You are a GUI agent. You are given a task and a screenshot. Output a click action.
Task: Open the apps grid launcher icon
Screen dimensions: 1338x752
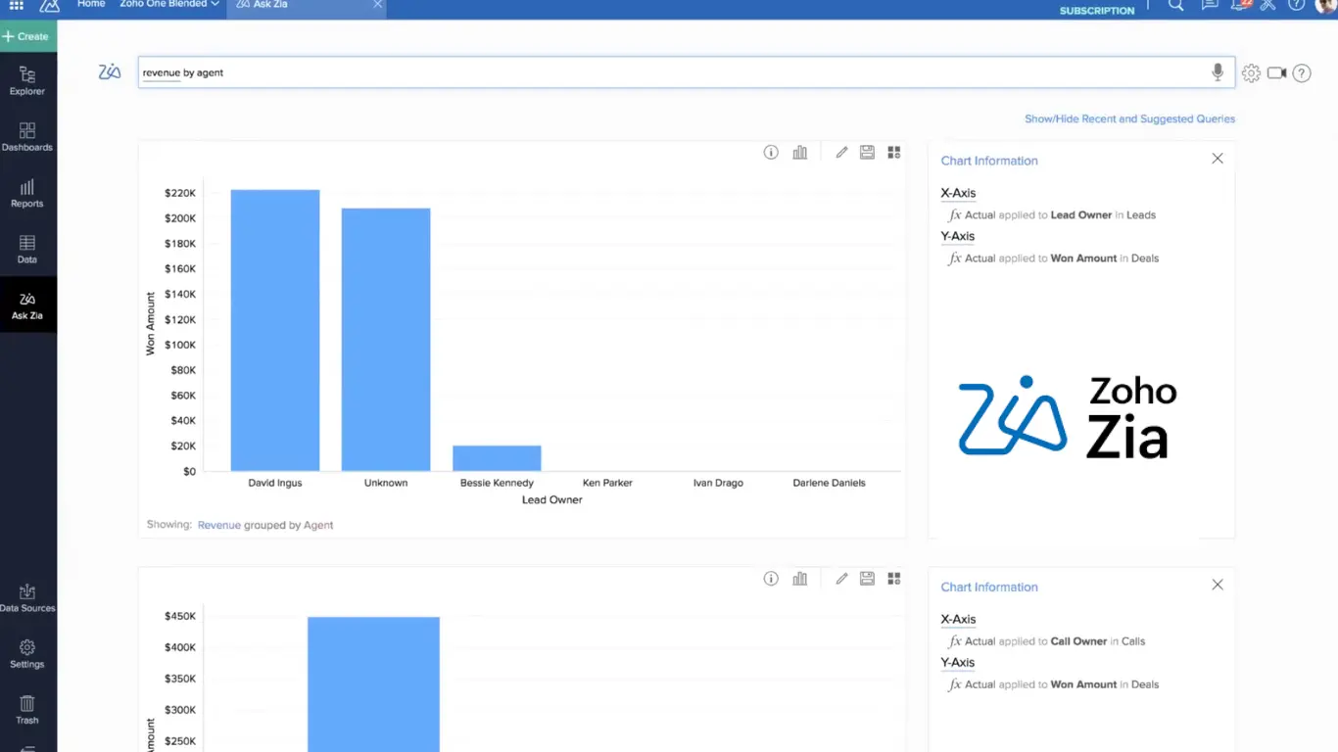click(x=17, y=5)
